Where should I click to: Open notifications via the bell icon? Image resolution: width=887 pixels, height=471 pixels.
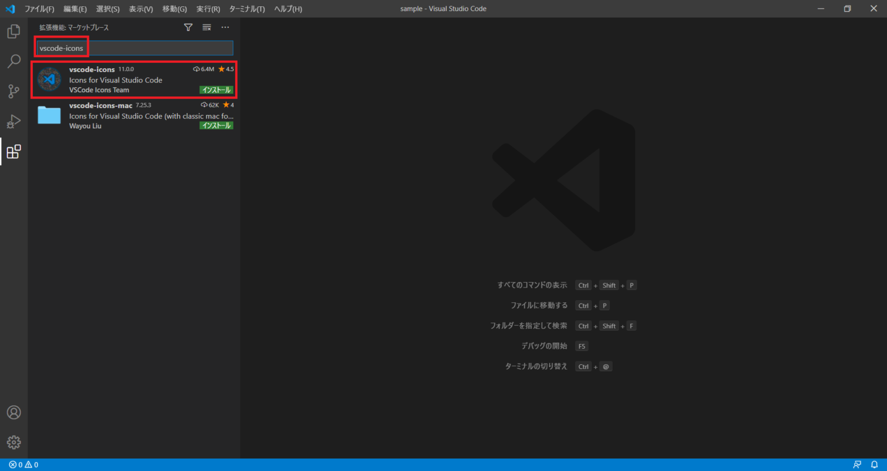(874, 464)
